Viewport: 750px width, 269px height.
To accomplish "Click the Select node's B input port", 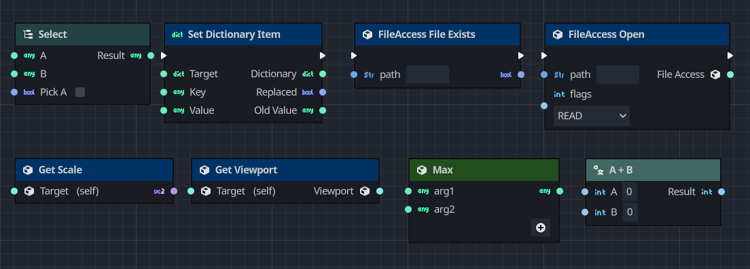I will (14, 74).
